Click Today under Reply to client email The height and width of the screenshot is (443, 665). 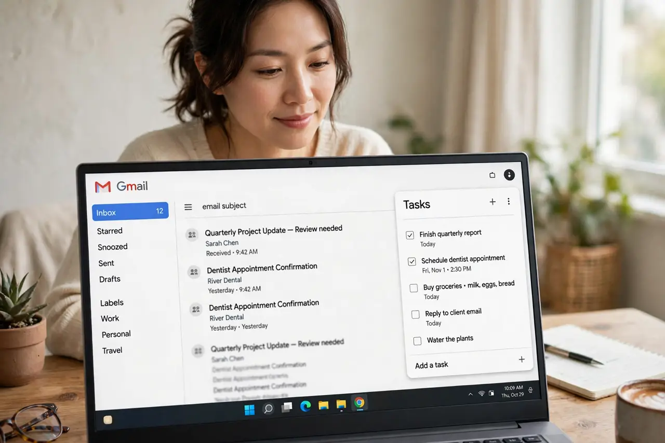pyautogui.click(x=433, y=323)
